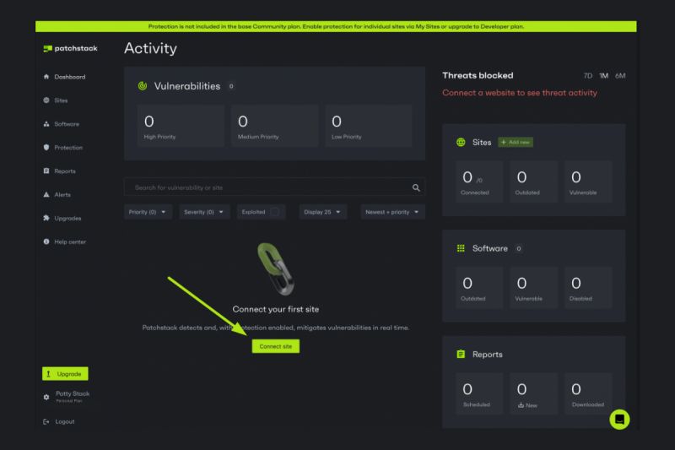Click the Reports icon in sidebar
This screenshot has width=675, height=450.
click(x=46, y=171)
